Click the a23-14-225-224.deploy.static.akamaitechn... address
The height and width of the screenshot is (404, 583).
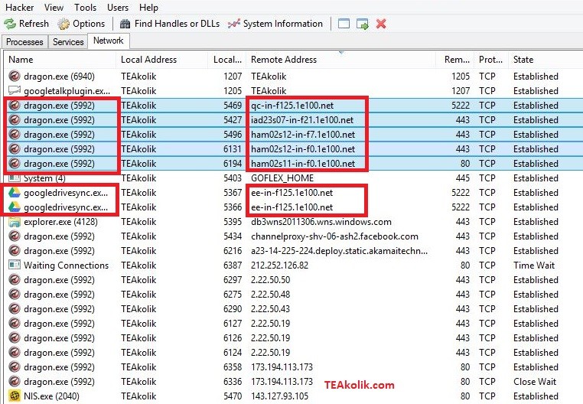tap(339, 251)
